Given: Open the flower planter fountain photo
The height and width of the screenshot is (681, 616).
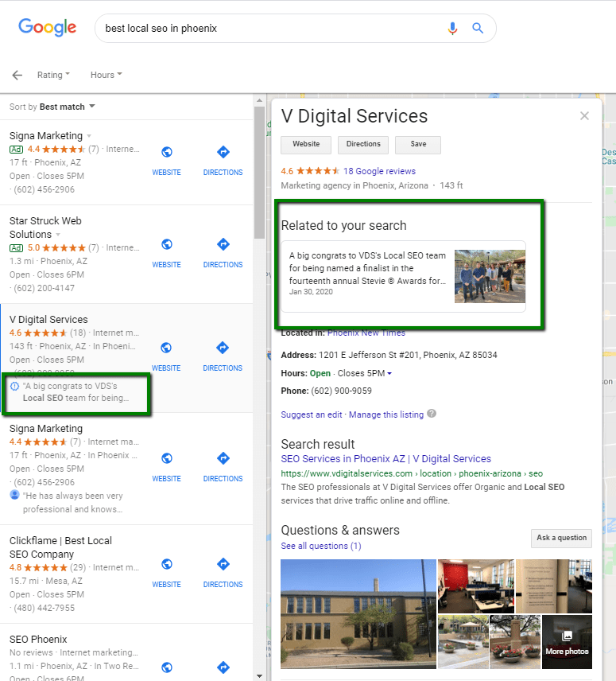Looking at the screenshot, I should pos(515,641).
